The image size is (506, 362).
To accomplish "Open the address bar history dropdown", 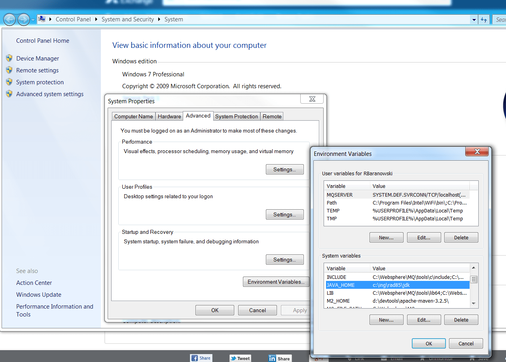I will (474, 19).
